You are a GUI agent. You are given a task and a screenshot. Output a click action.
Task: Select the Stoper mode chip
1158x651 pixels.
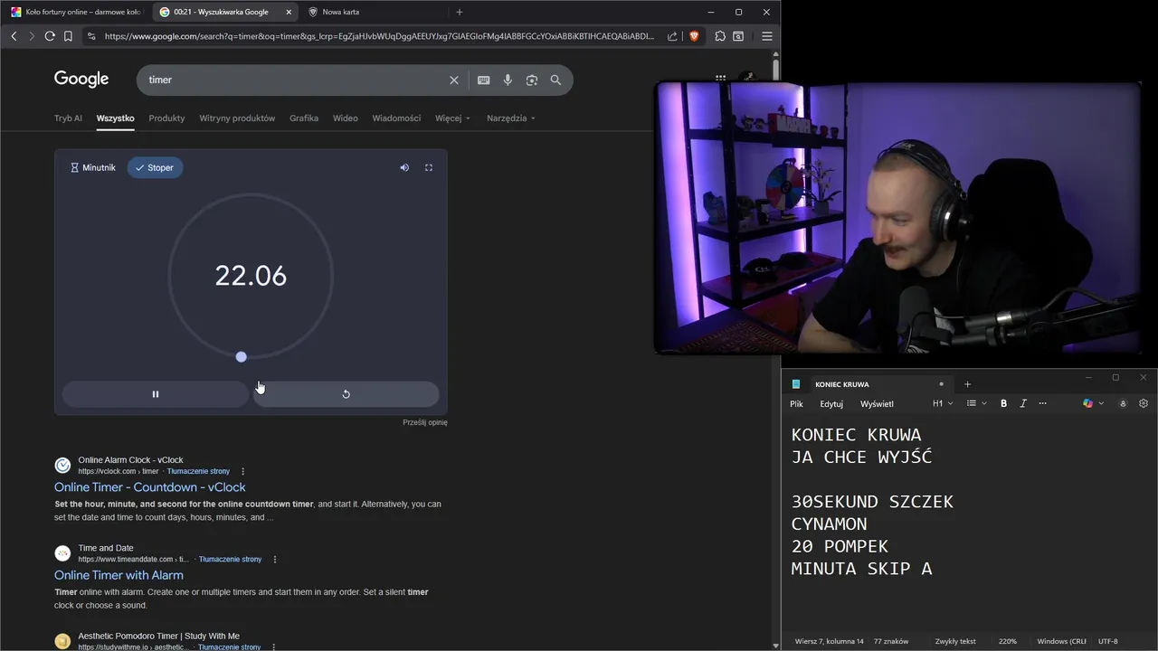click(155, 167)
